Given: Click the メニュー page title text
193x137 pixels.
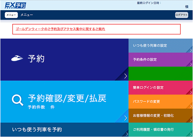Looking at the screenshot, I should point(27,15).
